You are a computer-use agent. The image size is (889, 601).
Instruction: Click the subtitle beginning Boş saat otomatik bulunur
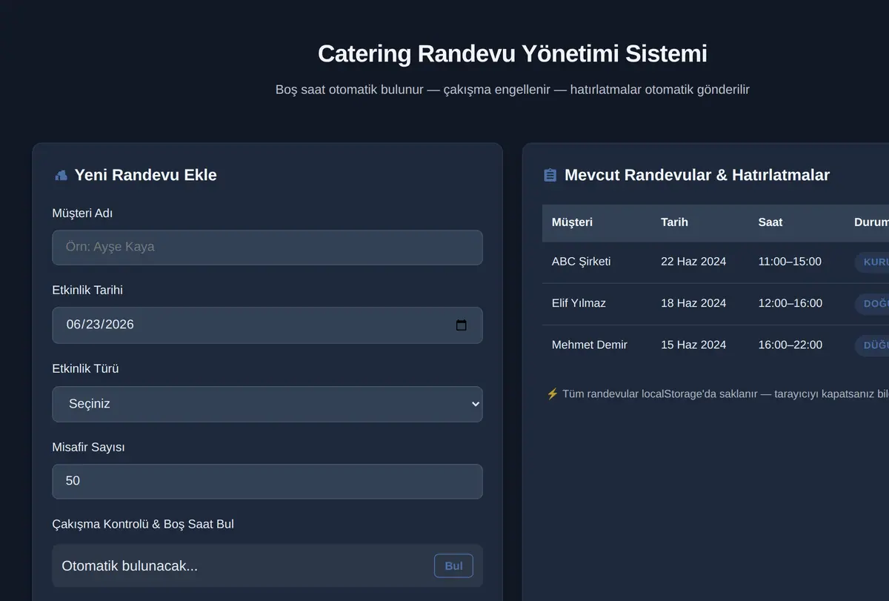tap(513, 90)
